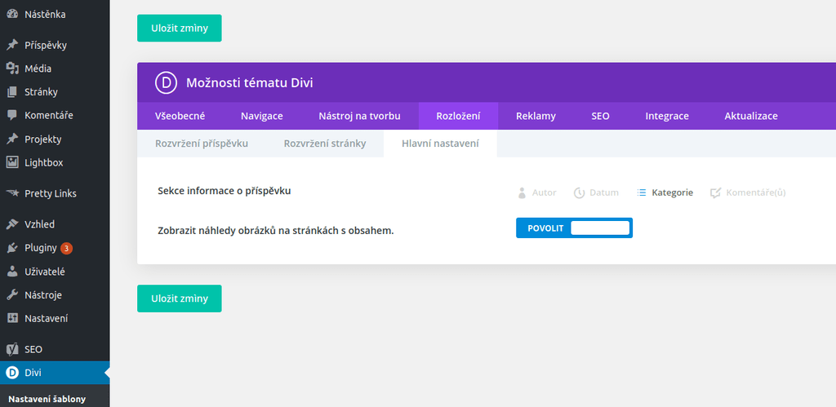Click the Nástroje wrench icon
This screenshot has width=836, height=407.
pyautogui.click(x=11, y=294)
